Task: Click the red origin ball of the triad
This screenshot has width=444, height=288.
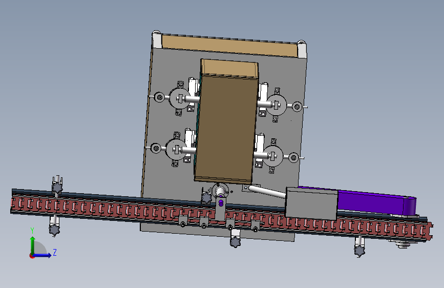Action: tap(32, 256)
